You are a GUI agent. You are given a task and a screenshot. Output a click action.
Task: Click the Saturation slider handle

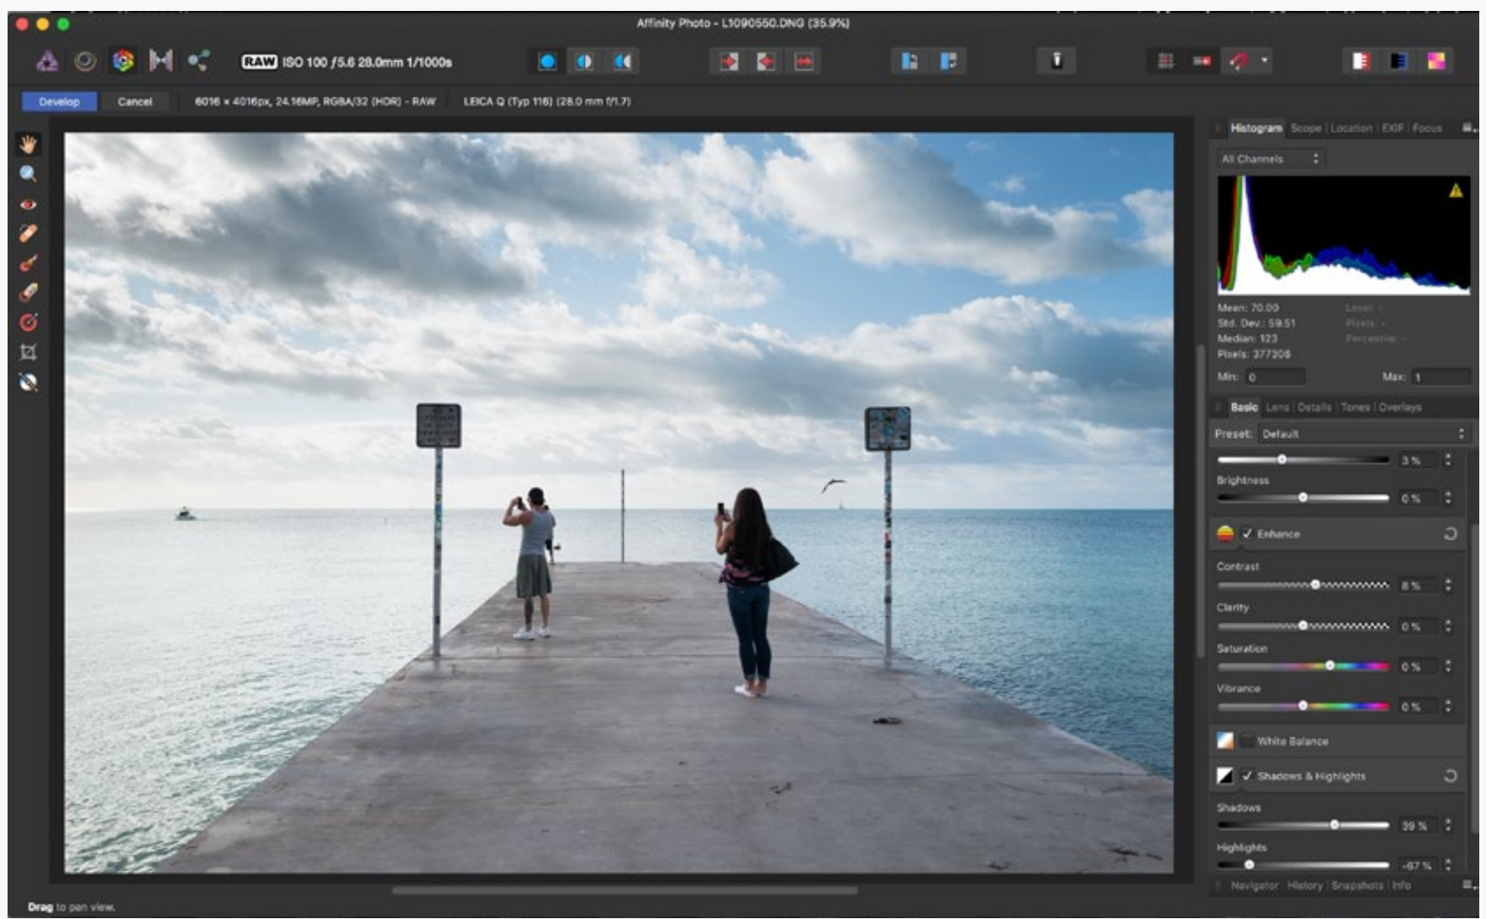click(1330, 666)
